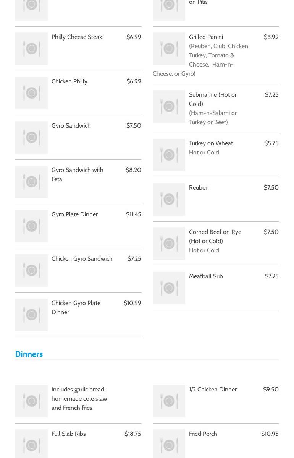Click the Chicken Gyro Sandwich thumbnail

[31, 270]
